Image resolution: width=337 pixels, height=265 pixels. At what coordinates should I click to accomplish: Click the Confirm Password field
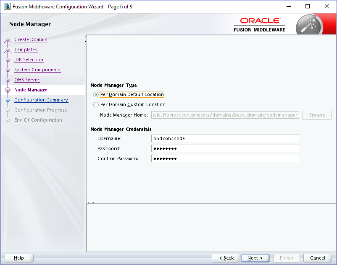click(x=225, y=158)
